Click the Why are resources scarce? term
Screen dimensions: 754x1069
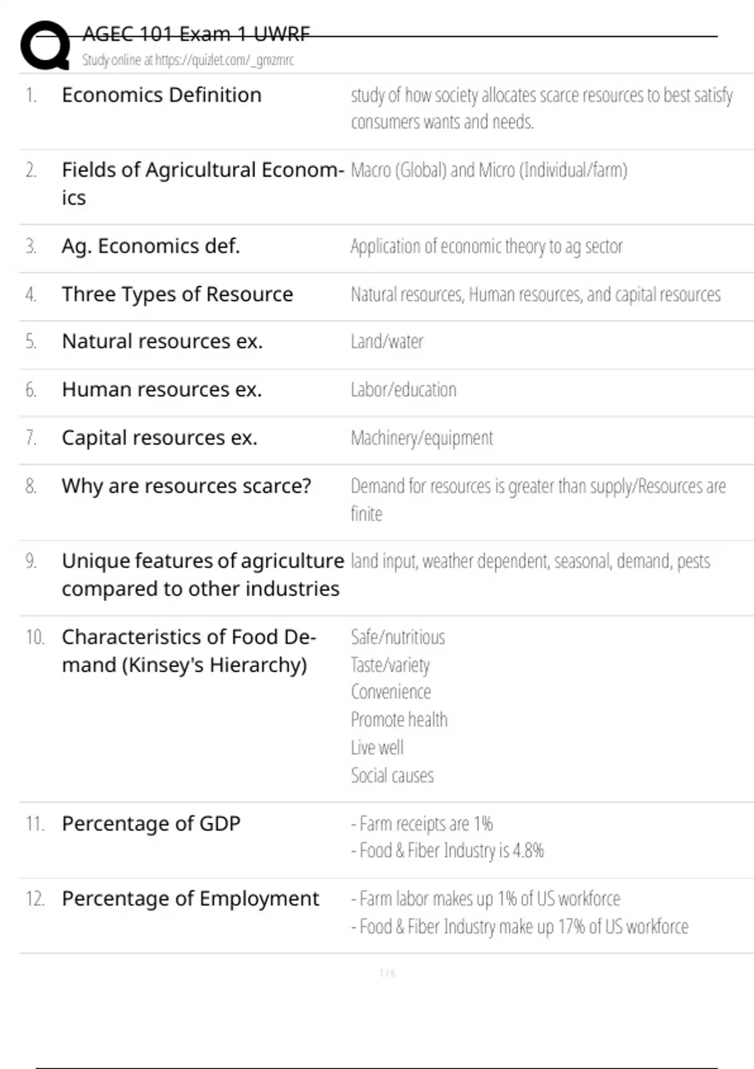(x=187, y=486)
